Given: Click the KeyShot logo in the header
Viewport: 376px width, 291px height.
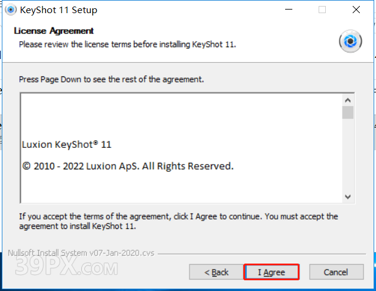Looking at the screenshot, I should (350, 41).
